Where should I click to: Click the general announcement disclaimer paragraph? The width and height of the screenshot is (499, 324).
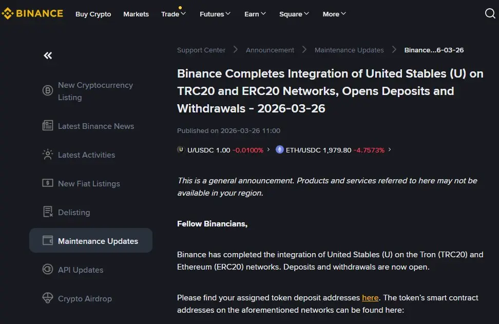coord(327,187)
